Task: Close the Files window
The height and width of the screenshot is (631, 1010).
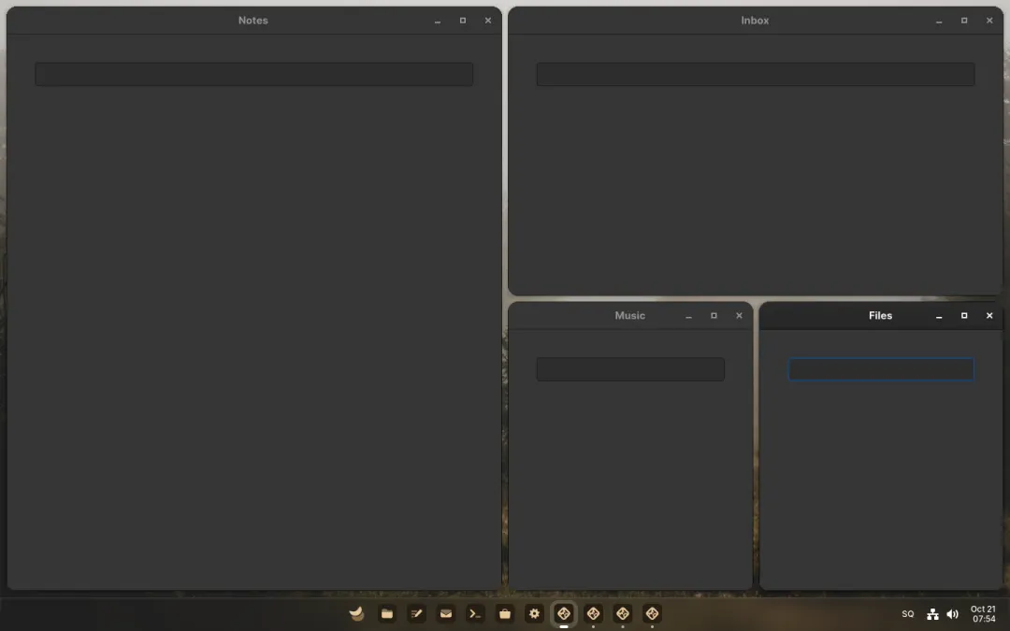Action: pos(989,316)
